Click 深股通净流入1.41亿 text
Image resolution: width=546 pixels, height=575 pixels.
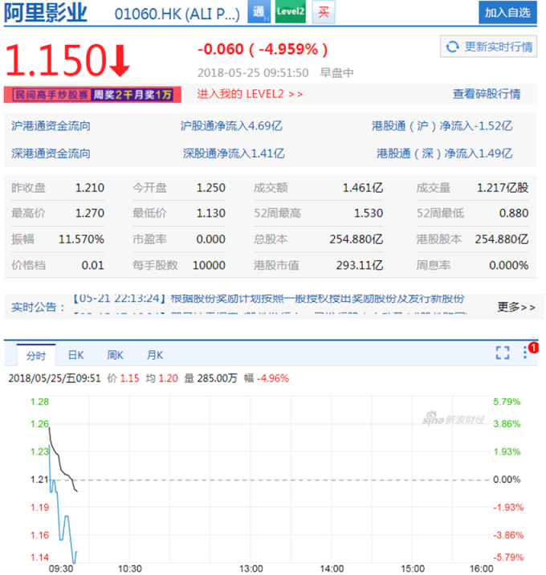point(234,153)
